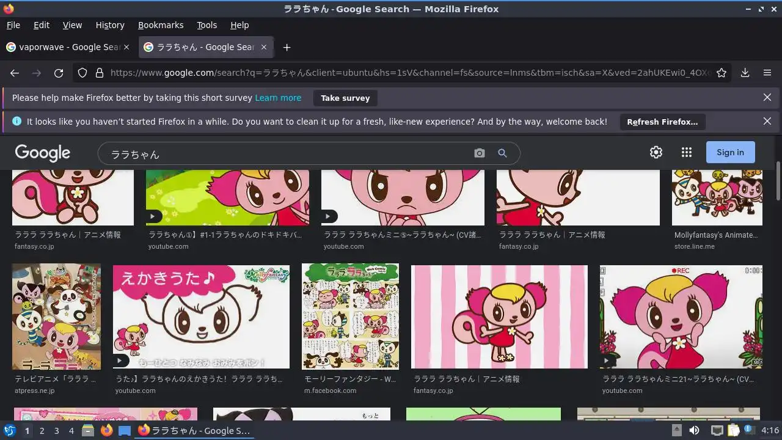Open the テレビアニメ poster thumbnail from atpress
The width and height of the screenshot is (782, 440).
(x=56, y=317)
